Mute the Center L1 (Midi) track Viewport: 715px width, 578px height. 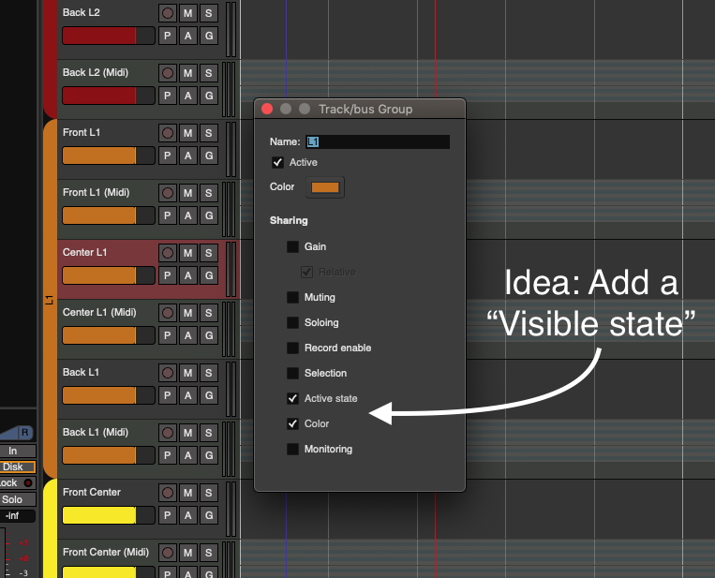pos(187,313)
